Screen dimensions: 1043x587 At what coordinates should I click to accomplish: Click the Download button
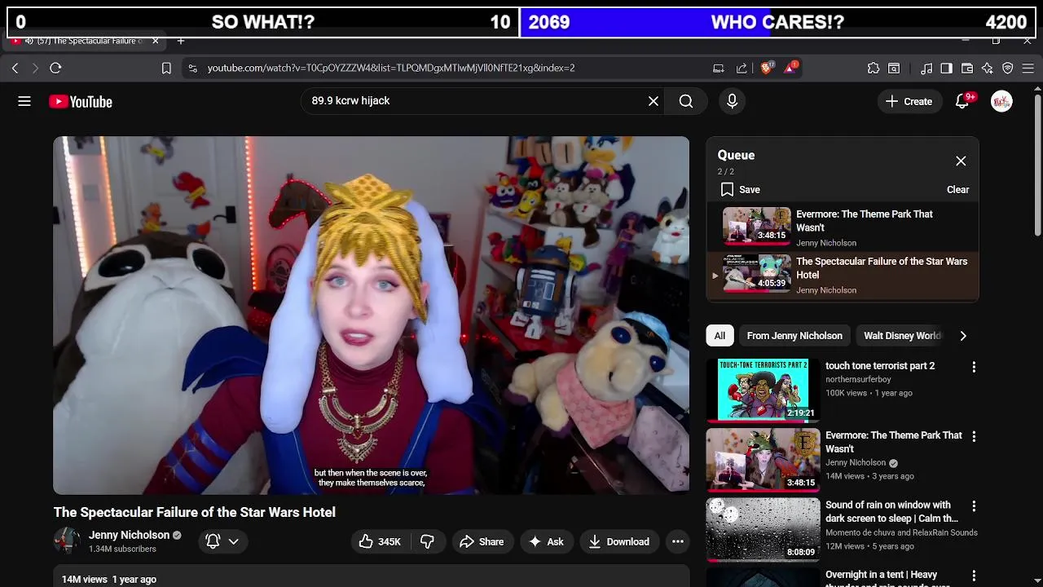[618, 542]
